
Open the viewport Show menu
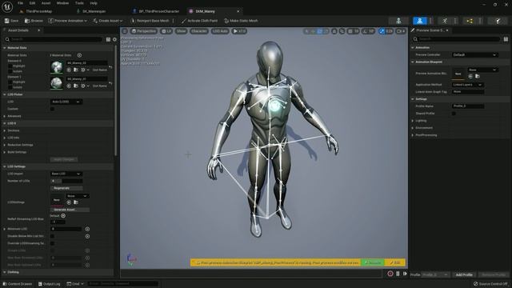point(182,31)
